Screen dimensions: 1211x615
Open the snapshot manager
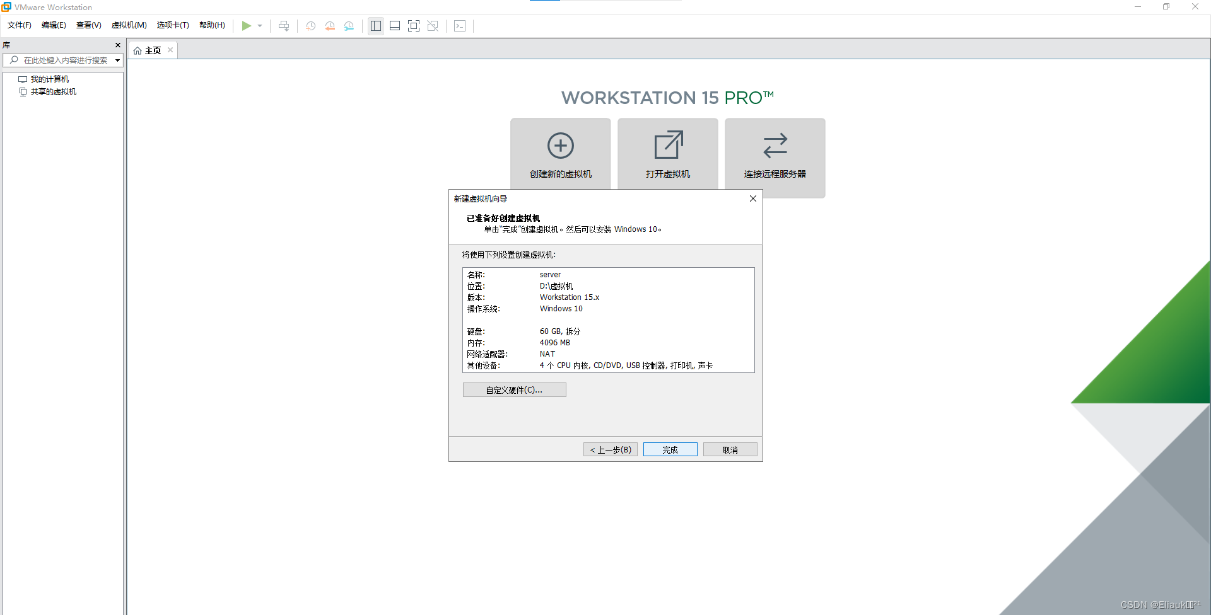pos(349,26)
